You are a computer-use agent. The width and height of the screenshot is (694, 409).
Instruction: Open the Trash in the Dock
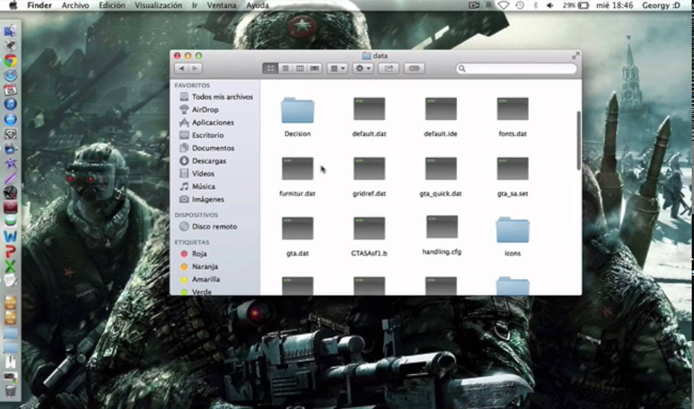tap(10, 391)
